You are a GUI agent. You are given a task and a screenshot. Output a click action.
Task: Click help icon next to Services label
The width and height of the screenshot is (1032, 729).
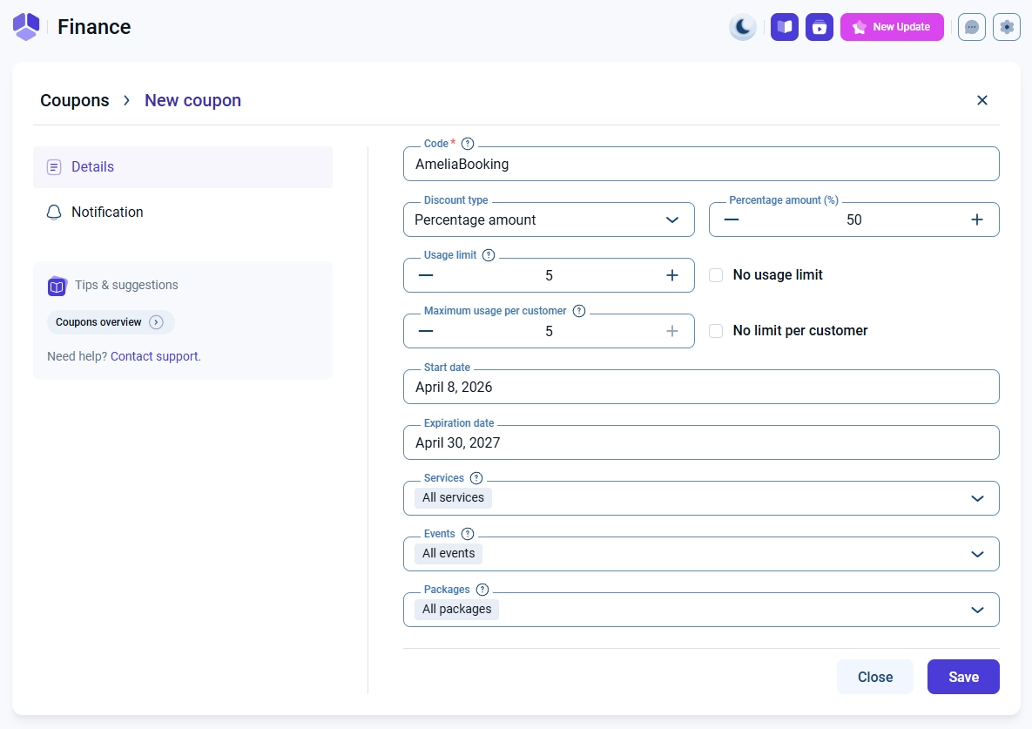click(x=476, y=478)
